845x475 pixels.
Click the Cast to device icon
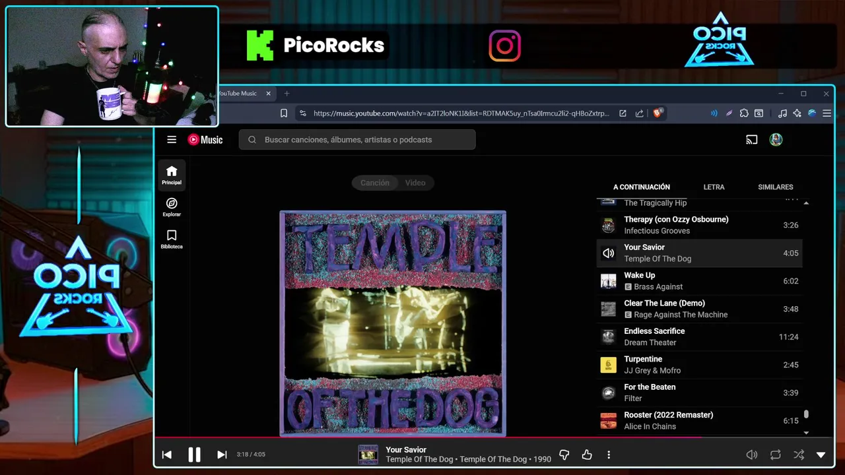pos(751,140)
